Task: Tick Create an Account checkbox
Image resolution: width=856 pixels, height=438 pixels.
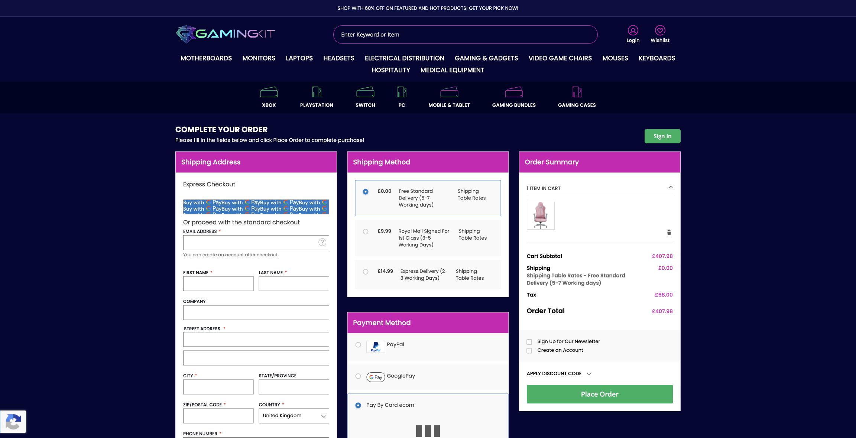Action: click(529, 351)
